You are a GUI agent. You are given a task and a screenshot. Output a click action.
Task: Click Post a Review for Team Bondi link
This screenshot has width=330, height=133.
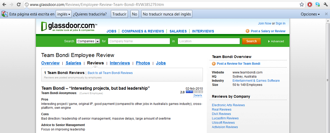point(238,64)
